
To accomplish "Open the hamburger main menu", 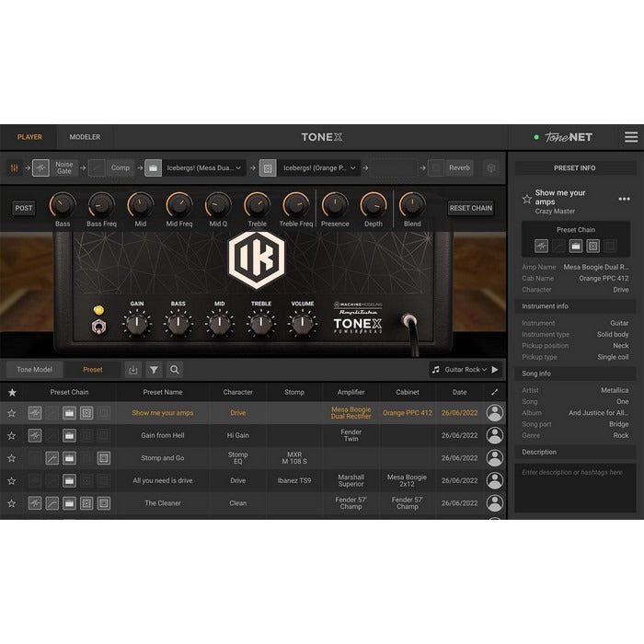I will [x=631, y=137].
